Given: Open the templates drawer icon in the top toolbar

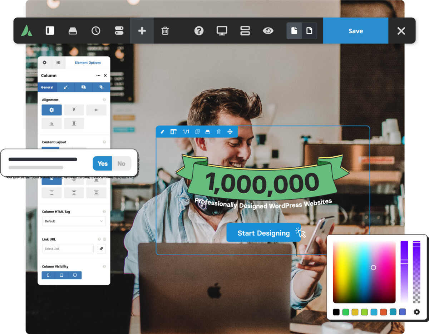Looking at the screenshot, I should [73, 31].
